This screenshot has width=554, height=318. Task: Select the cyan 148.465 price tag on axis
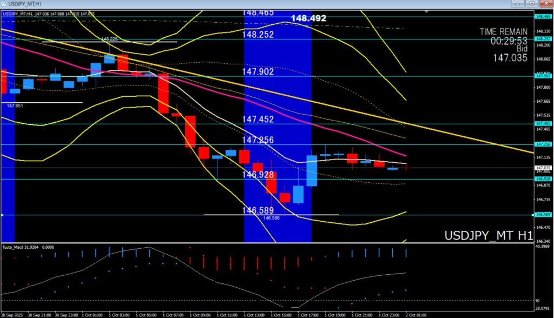point(543,17)
